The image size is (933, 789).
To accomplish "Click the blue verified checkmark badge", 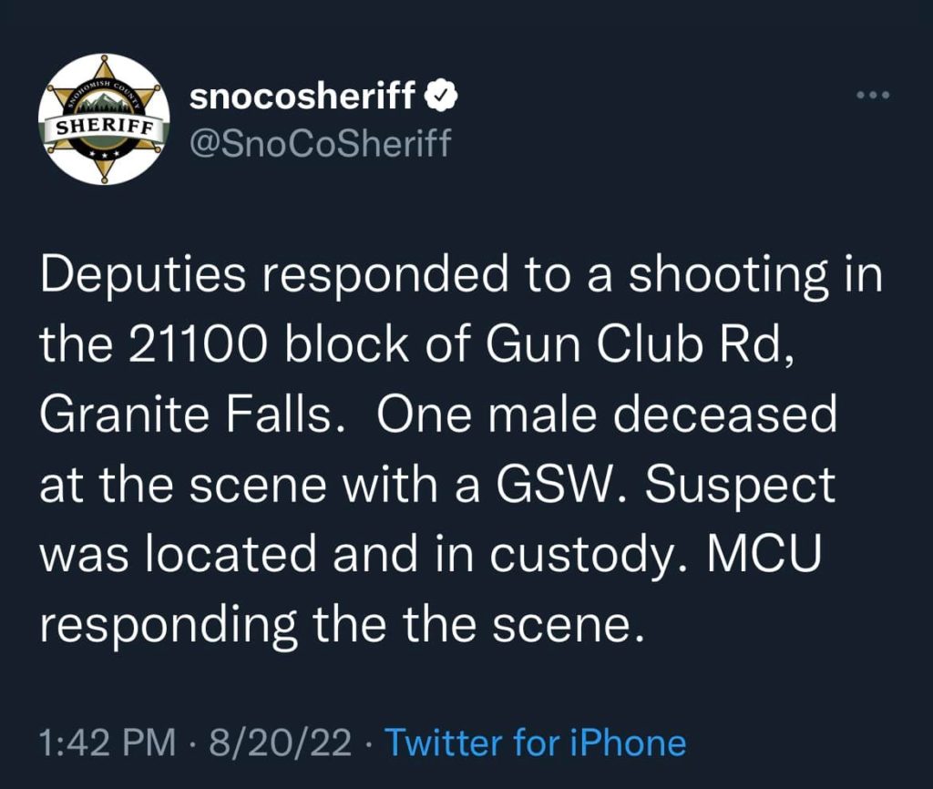I will click(441, 96).
